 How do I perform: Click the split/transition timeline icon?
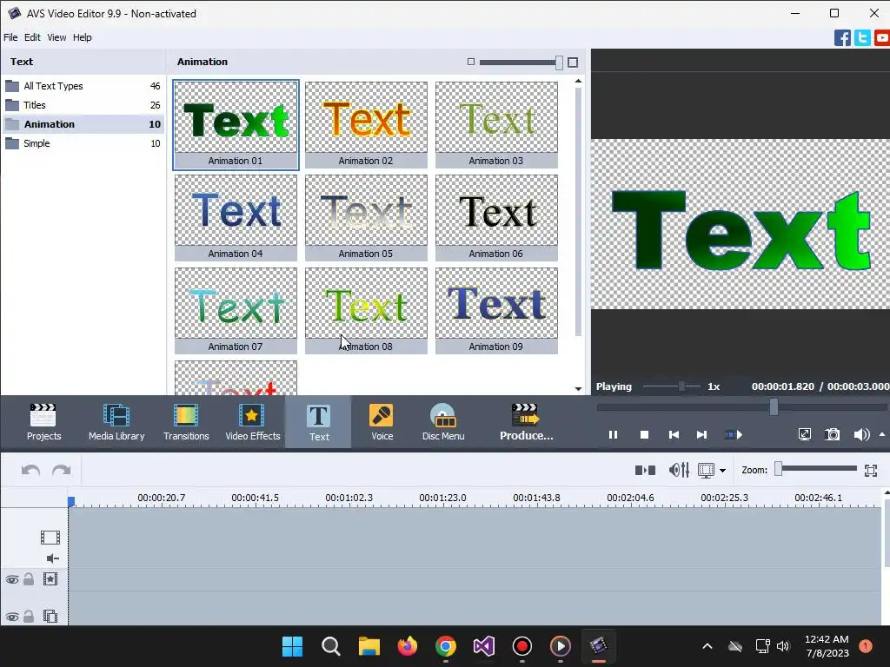coord(645,470)
